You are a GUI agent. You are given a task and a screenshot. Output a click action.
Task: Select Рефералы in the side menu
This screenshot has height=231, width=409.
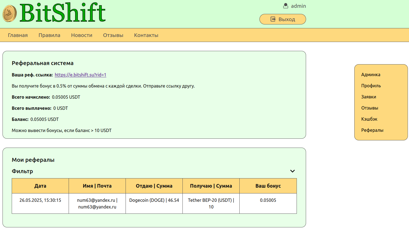tap(372, 130)
